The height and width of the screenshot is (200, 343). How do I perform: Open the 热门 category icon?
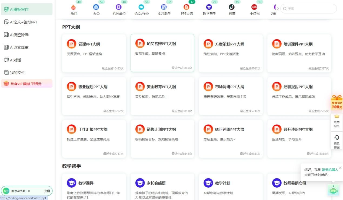[74, 7]
